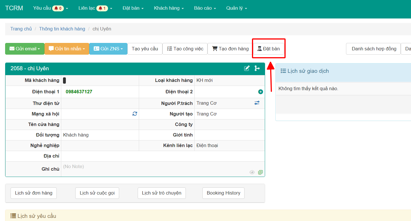411x221 pixels.
Task: Click Tạo đơn hàng button
Action: (230, 49)
